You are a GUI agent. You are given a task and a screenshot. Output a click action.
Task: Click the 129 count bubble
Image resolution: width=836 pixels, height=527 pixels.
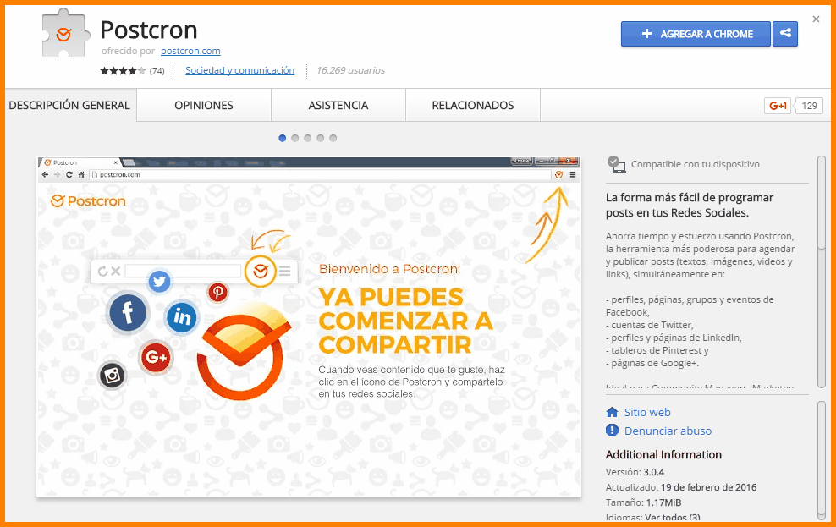click(809, 106)
